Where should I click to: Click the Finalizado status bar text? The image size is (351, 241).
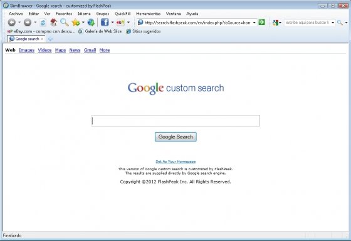click(x=12, y=235)
